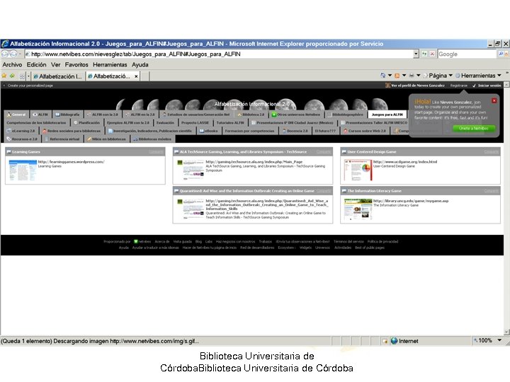Click the Stop loading icon beside the address bar

pyautogui.click(x=432, y=54)
